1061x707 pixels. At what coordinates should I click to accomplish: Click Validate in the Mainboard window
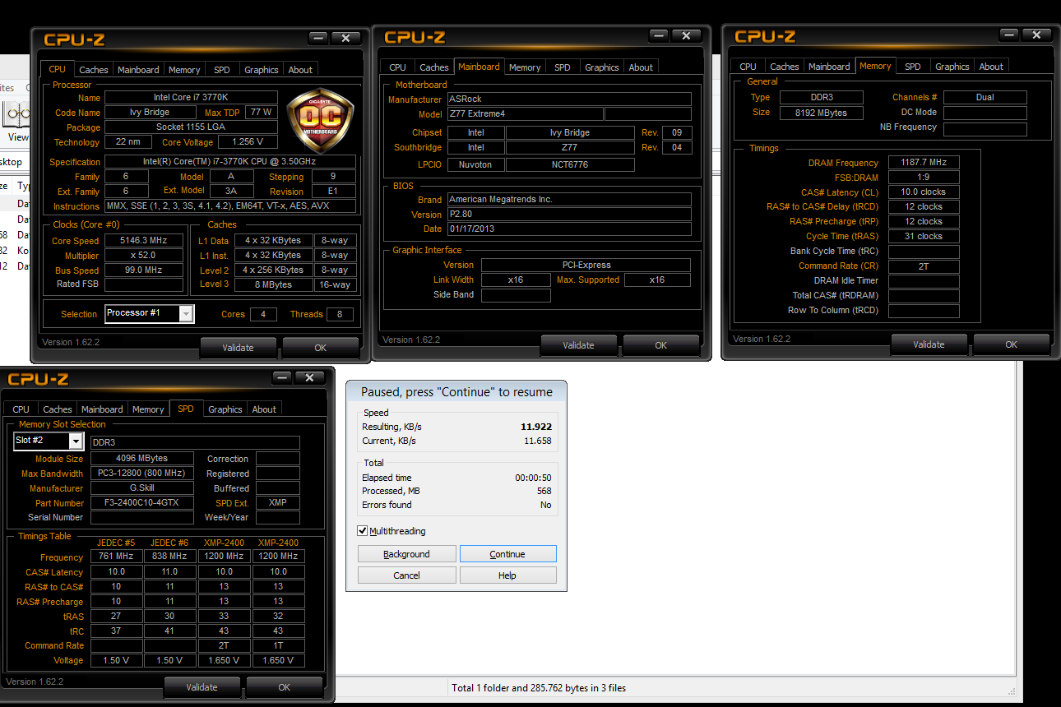[x=579, y=345]
